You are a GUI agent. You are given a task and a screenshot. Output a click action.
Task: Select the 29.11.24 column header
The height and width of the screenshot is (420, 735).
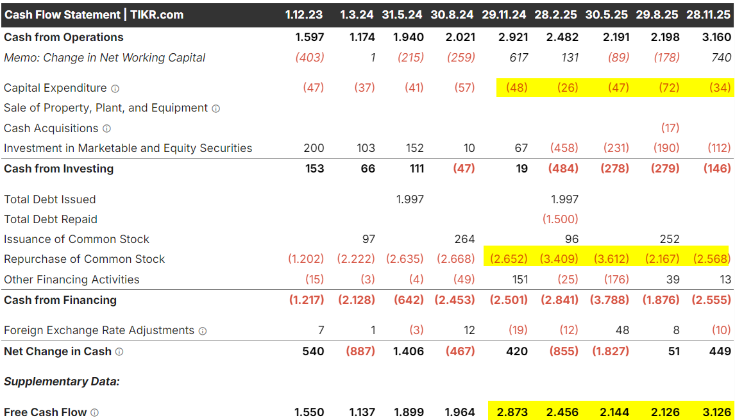(505, 15)
